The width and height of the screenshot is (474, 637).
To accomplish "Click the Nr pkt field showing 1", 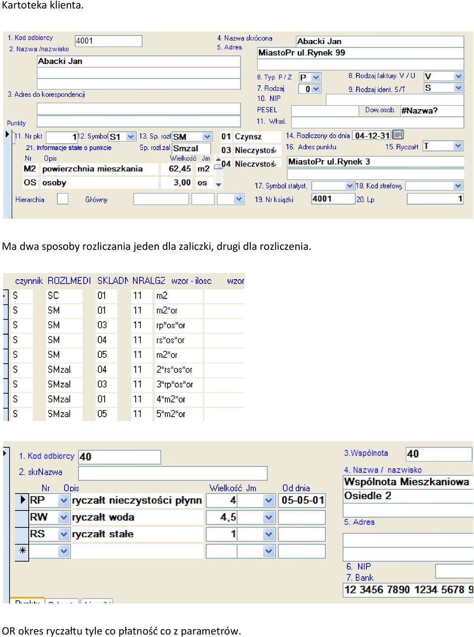I will click(x=62, y=137).
